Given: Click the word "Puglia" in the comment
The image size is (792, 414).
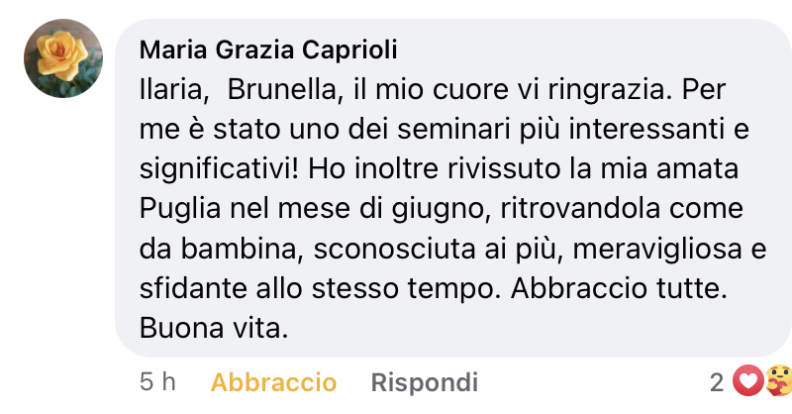Looking at the screenshot, I should 179,210.
